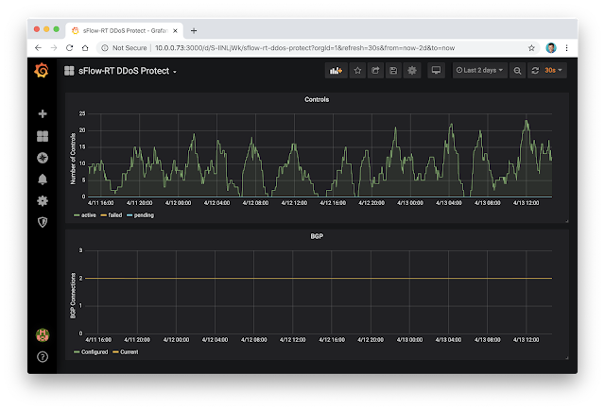
Task: Open the Chrome three-dot menu
Action: [566, 48]
